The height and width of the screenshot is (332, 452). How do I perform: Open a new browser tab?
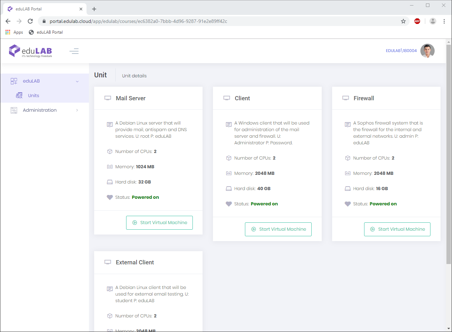[94, 9]
